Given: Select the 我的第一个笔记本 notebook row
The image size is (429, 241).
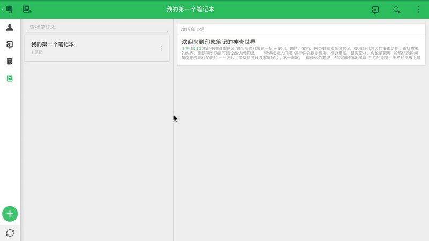Looking at the screenshot, I should click(x=97, y=48).
